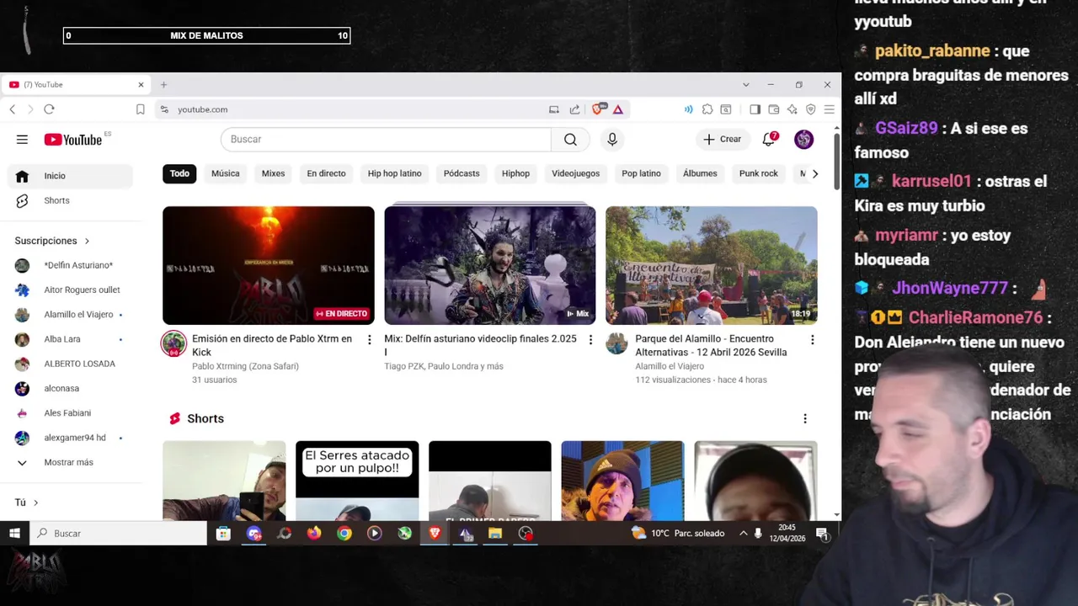The height and width of the screenshot is (606, 1078).
Task: Bookmark this page via bookmark icon
Action: [x=141, y=109]
